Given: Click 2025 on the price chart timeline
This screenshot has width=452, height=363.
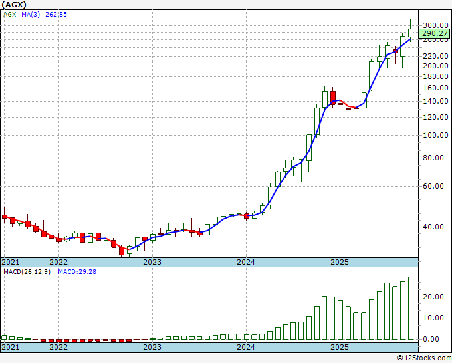Looking at the screenshot, I should 340,262.
